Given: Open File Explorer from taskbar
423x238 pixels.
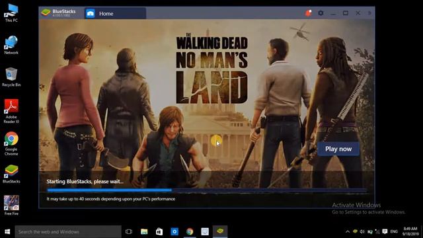Looking at the screenshot, I should 144,231.
